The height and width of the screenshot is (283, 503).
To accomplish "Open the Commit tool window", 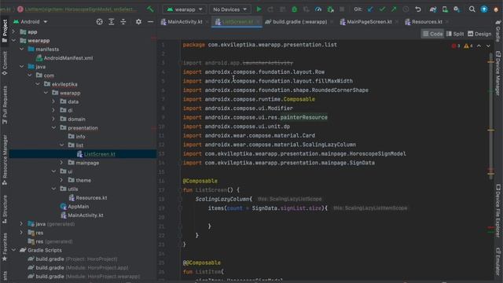I will click(x=5, y=63).
